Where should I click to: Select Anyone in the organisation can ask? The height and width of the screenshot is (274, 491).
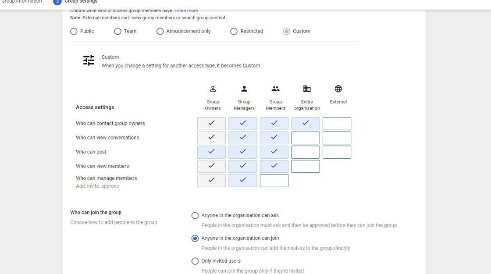pos(195,216)
